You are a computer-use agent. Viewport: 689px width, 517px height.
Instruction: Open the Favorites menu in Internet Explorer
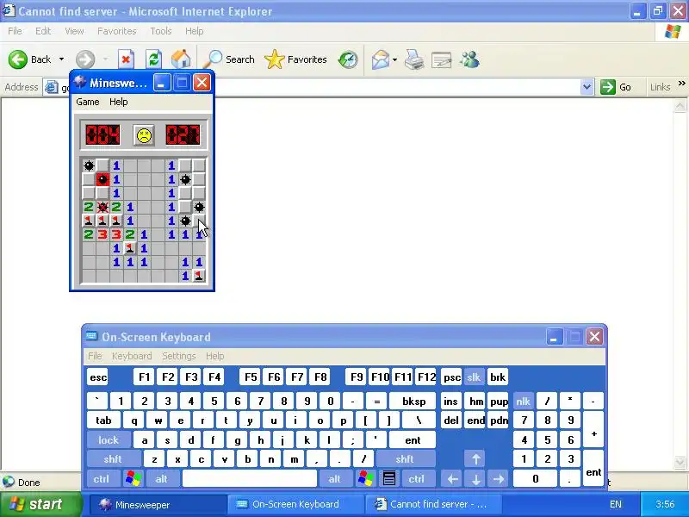[x=117, y=31]
